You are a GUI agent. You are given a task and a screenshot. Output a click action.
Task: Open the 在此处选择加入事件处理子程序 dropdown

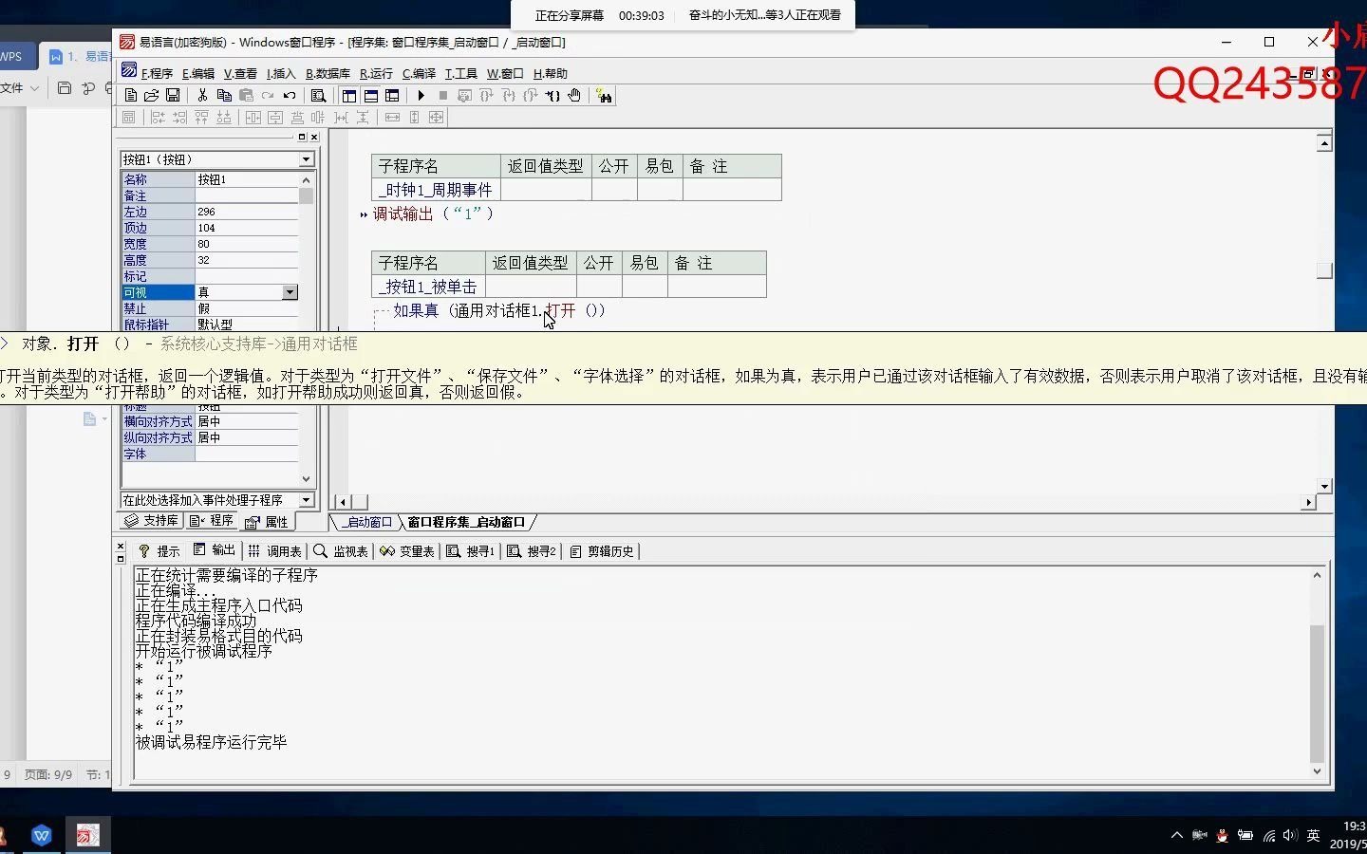pos(306,500)
